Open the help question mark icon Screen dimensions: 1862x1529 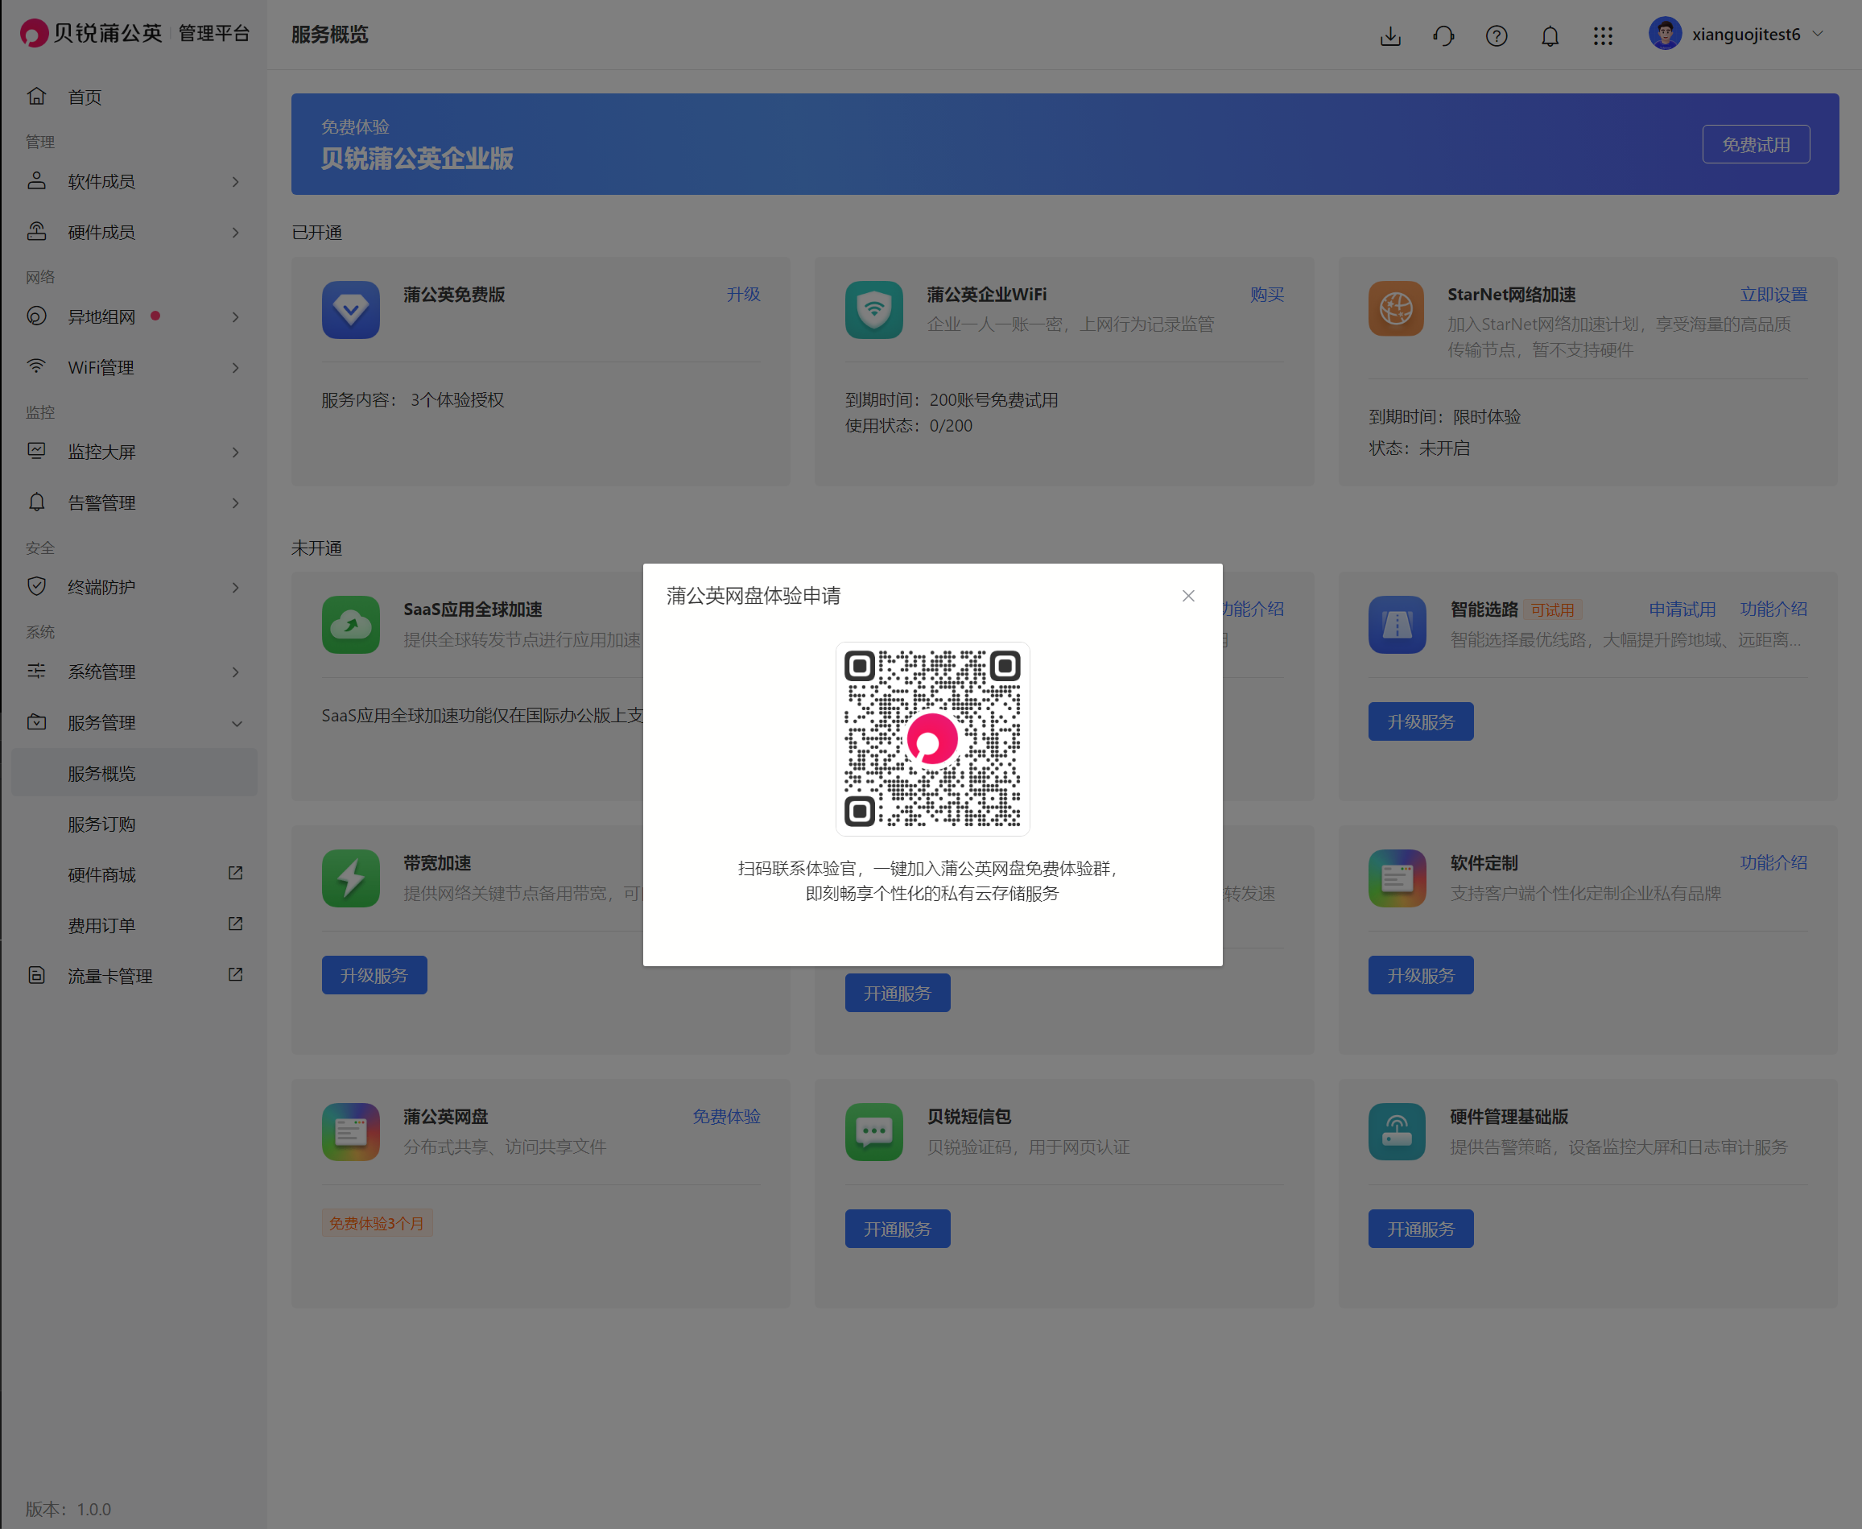pos(1497,35)
